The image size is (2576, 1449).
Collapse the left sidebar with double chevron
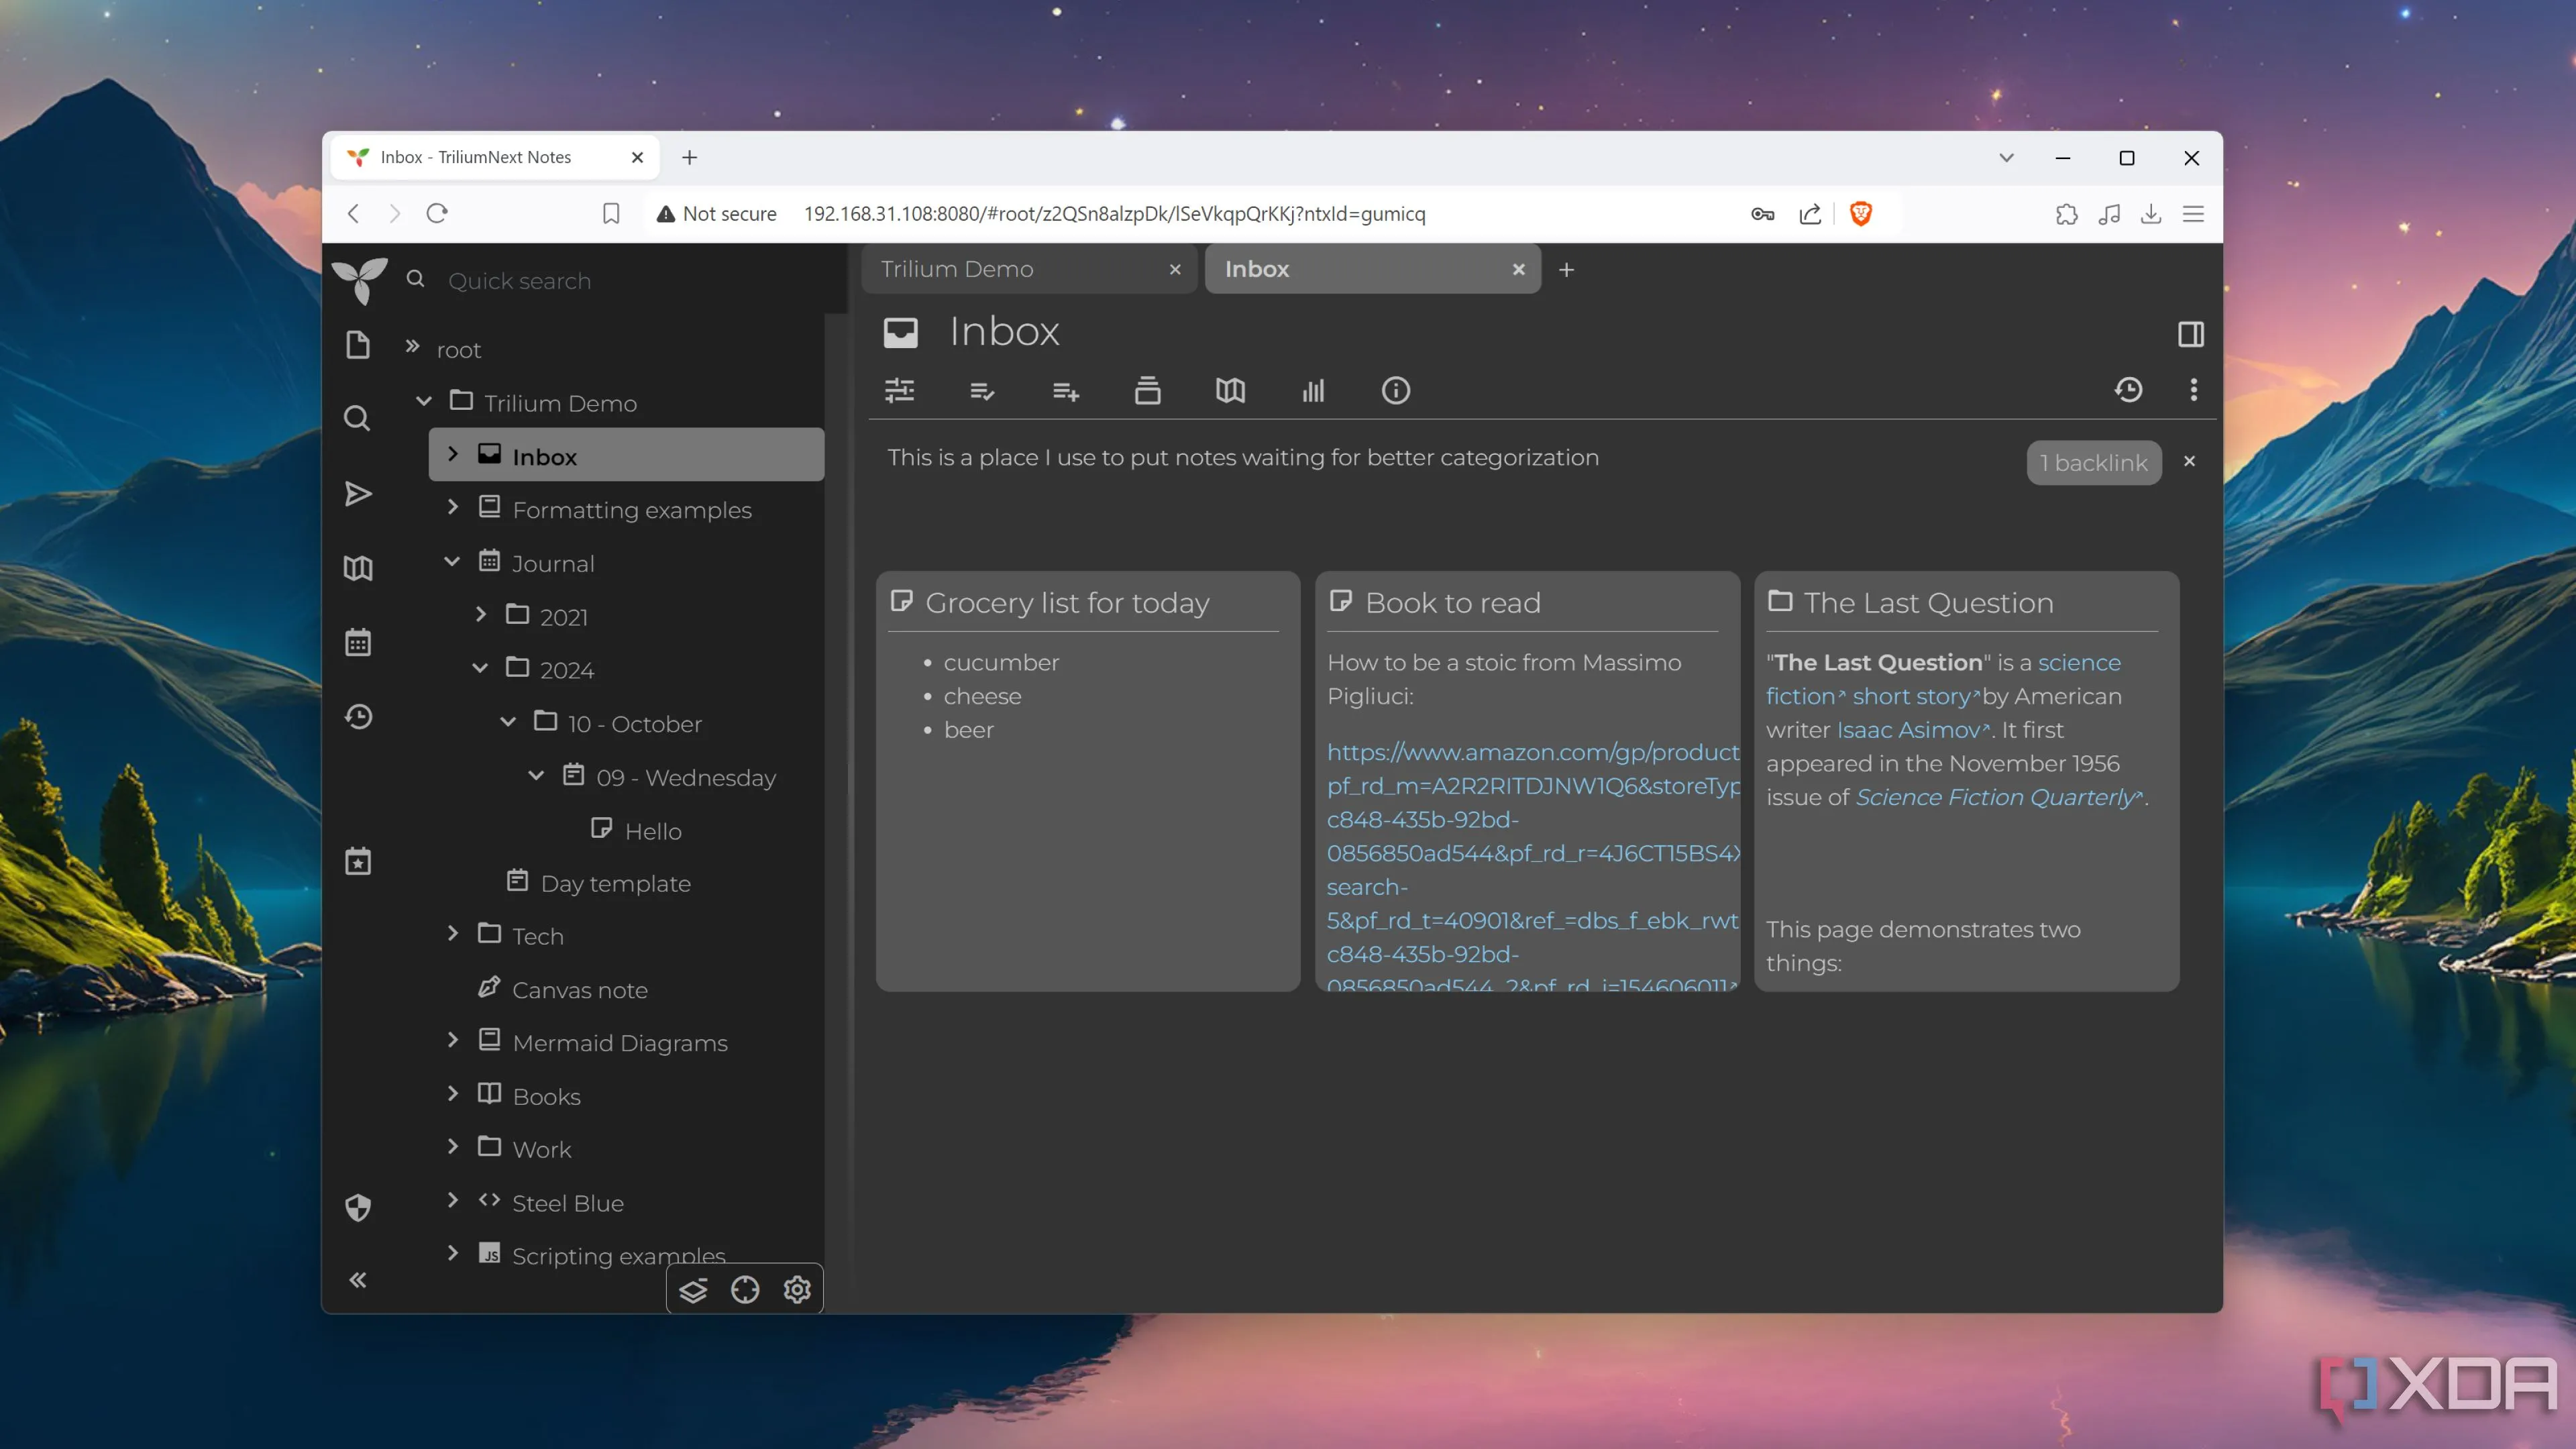point(358,1280)
